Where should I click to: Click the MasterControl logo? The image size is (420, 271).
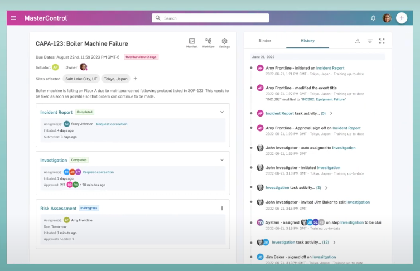pyautogui.click(x=46, y=18)
